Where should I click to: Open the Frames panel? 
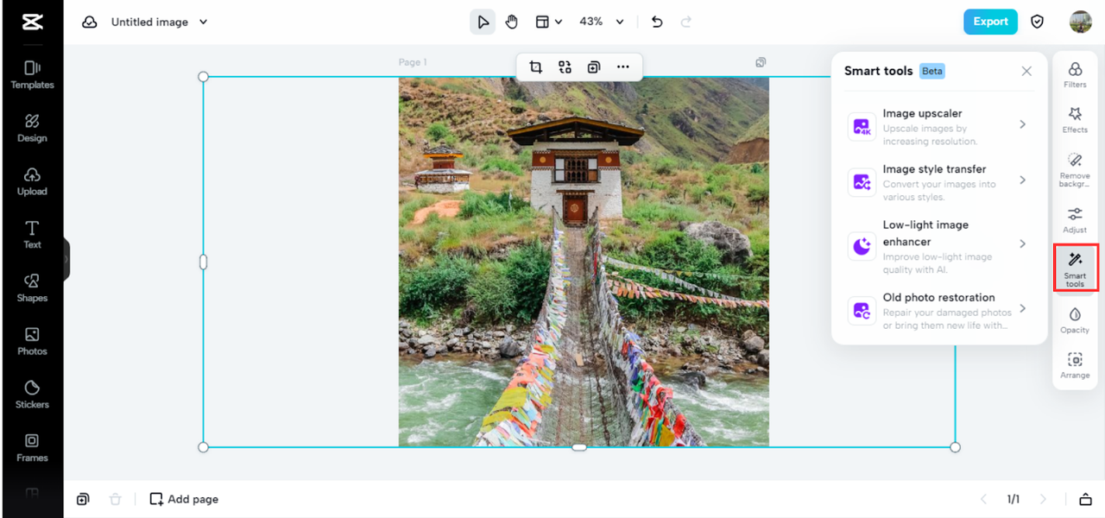(32, 447)
